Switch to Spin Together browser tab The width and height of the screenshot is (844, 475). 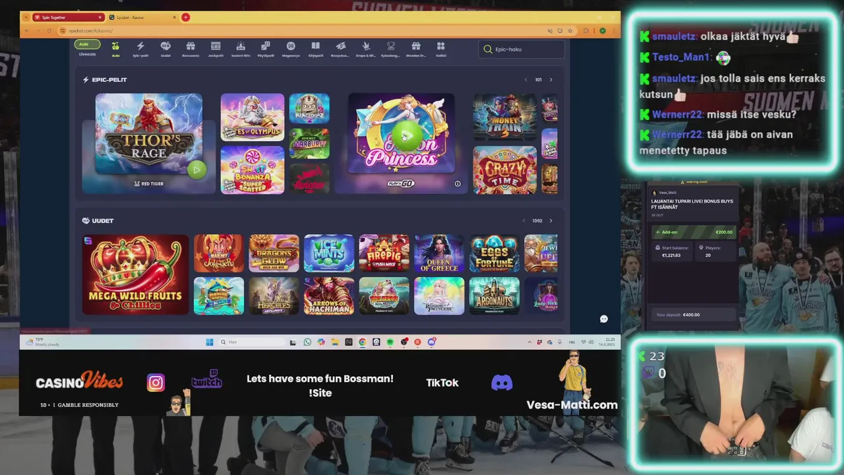pos(65,17)
